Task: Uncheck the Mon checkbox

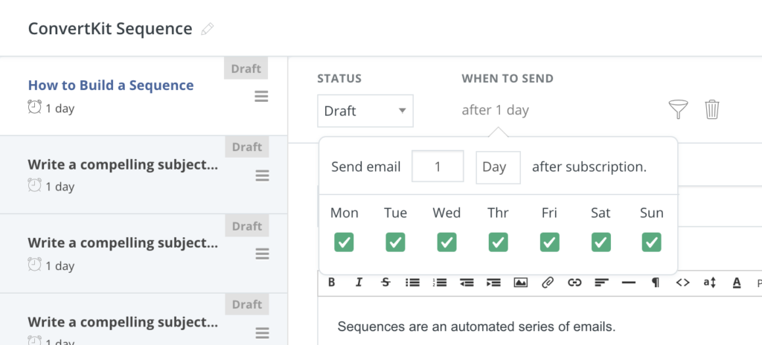Action: coord(344,242)
